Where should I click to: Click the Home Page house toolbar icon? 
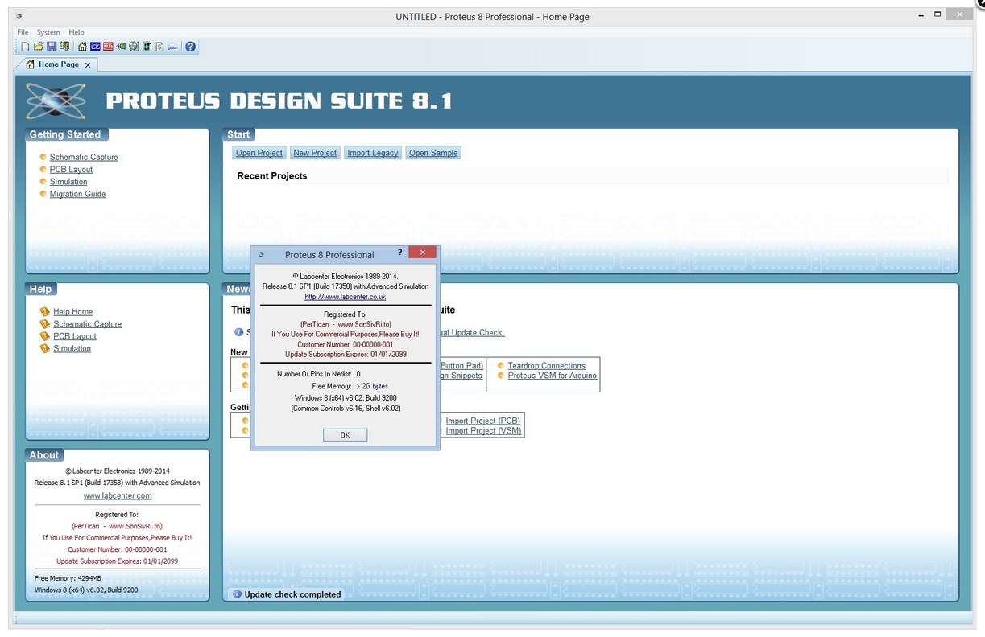pos(82,47)
